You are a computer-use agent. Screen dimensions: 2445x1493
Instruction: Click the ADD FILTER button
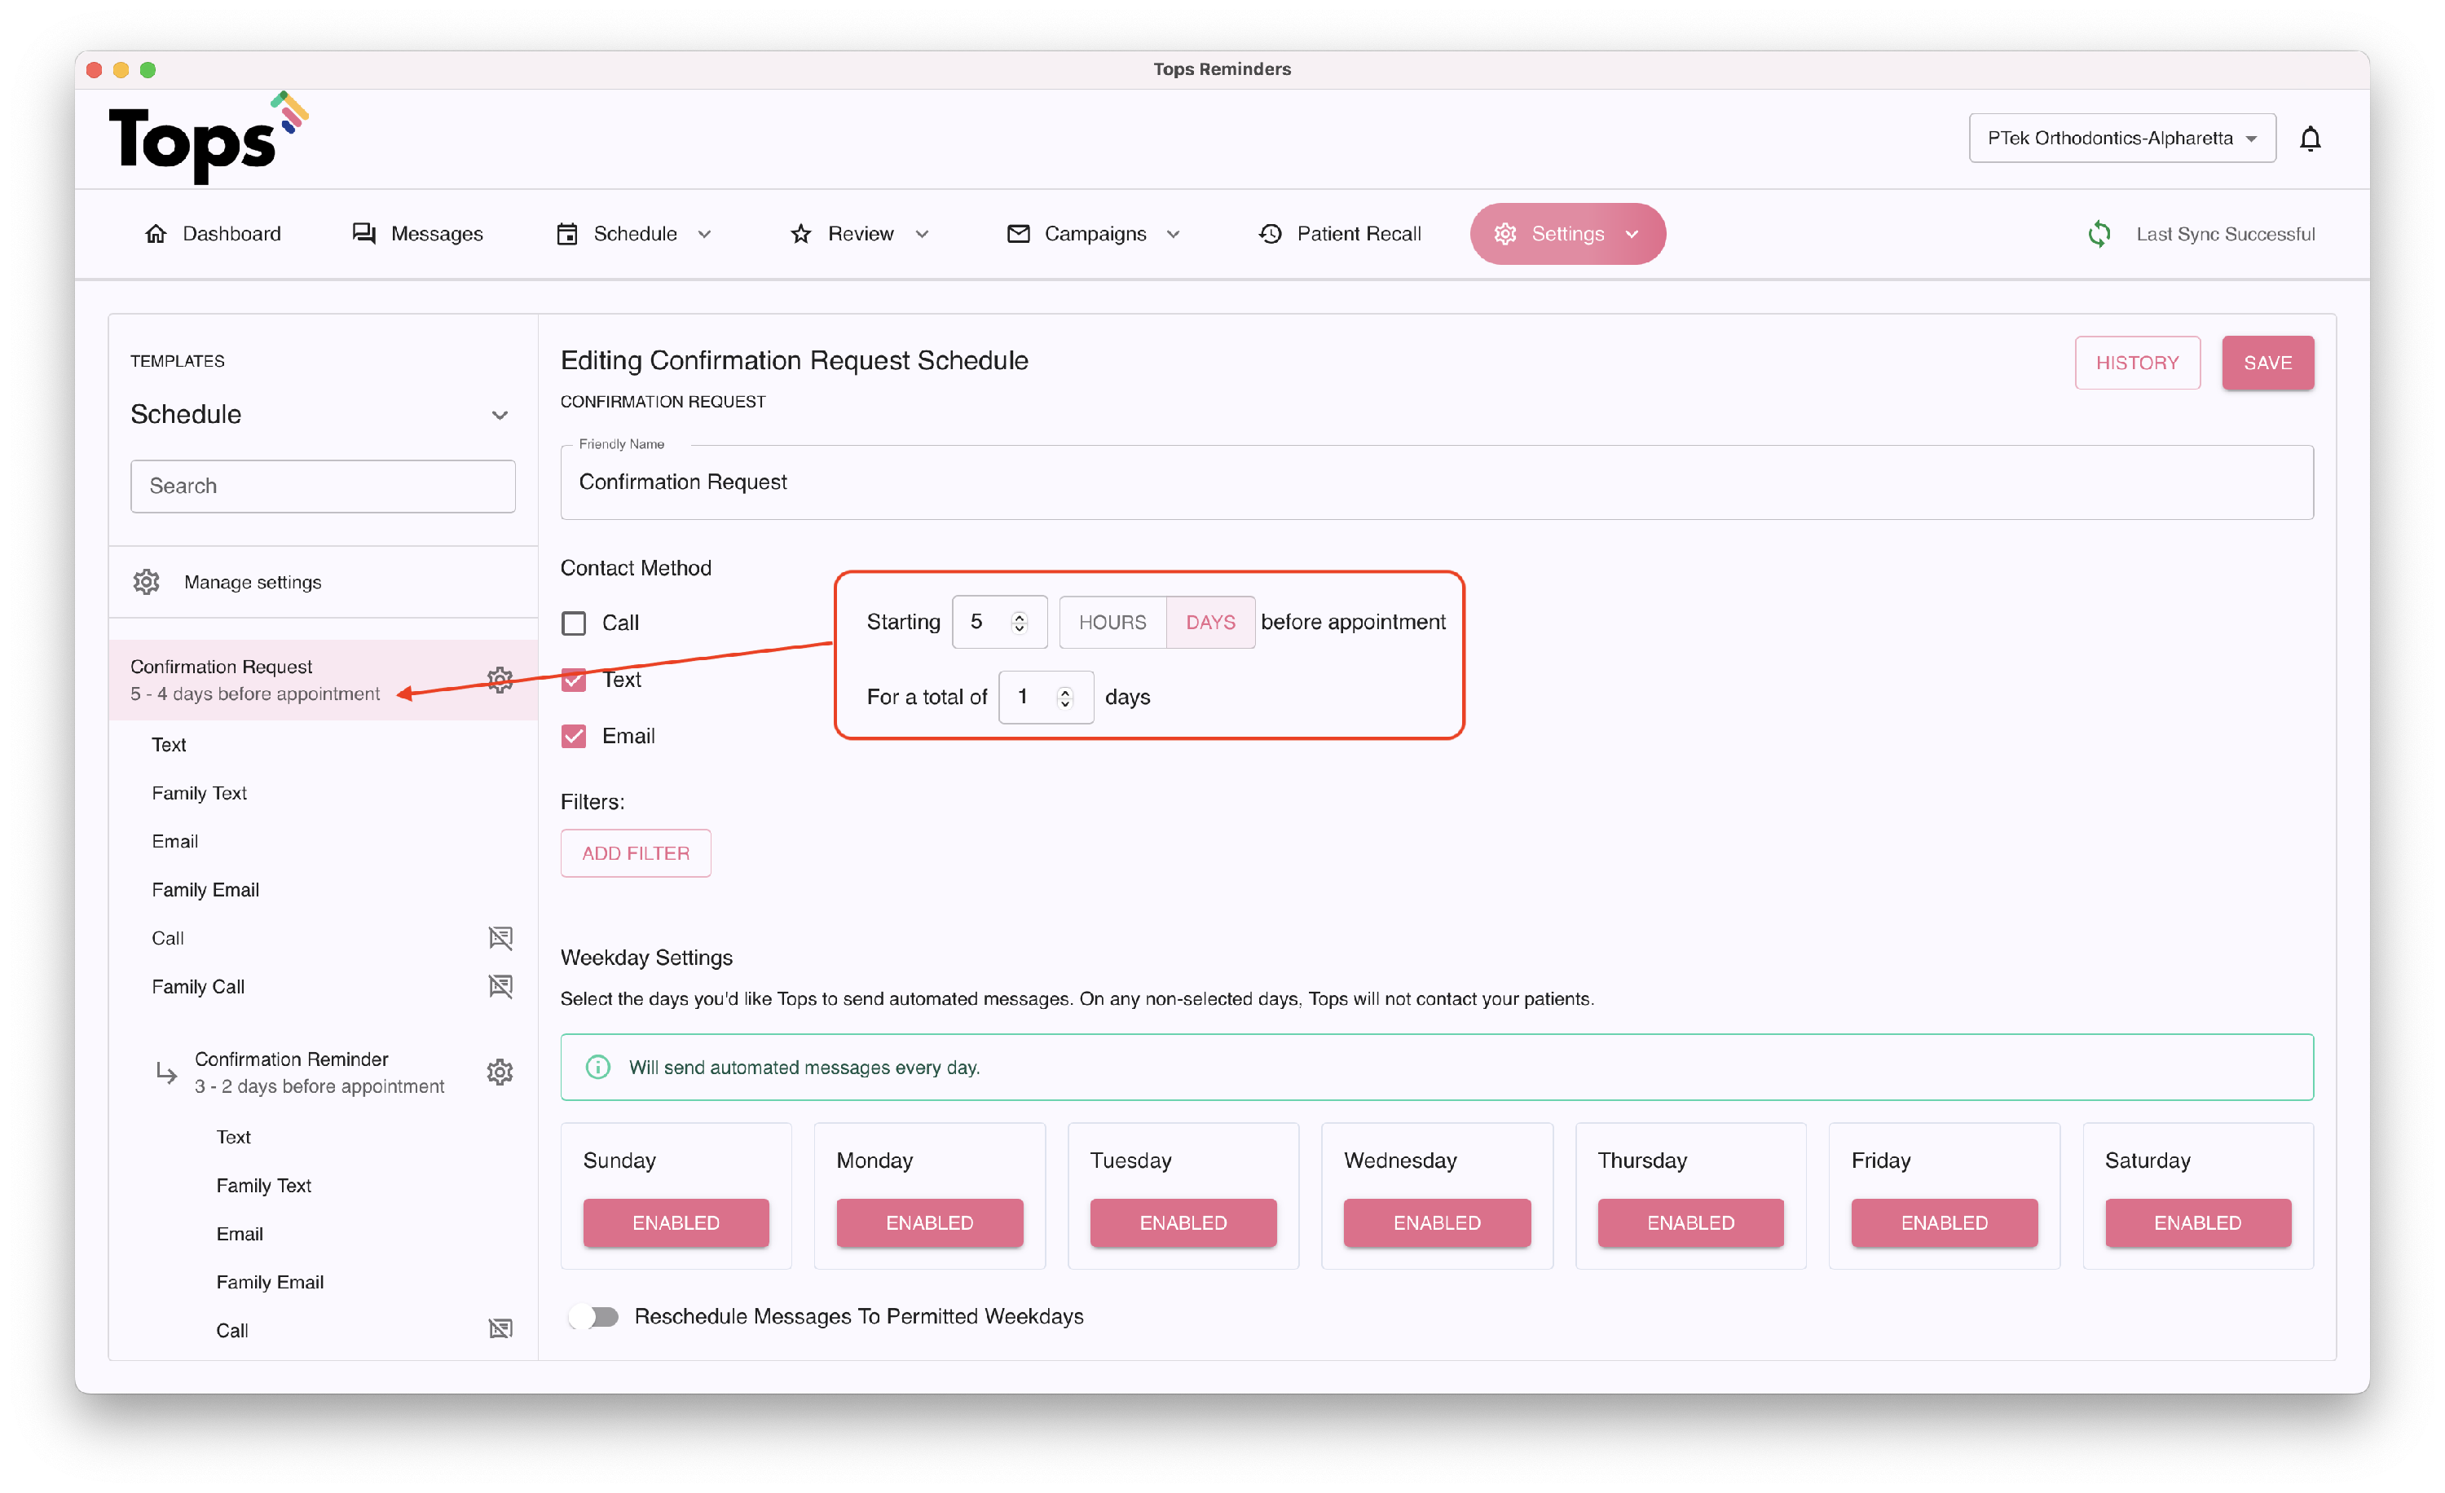click(635, 853)
